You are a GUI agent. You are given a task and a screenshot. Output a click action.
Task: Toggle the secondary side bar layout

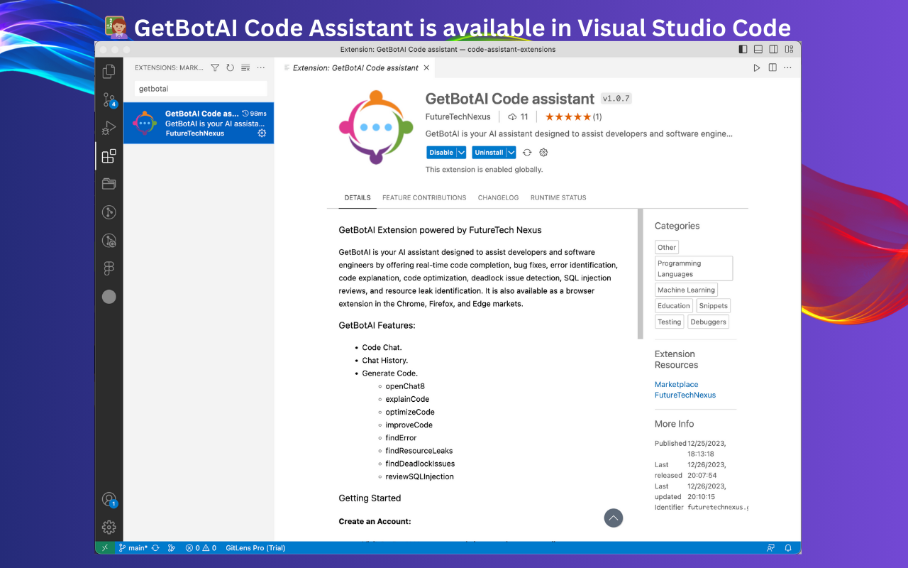point(773,50)
